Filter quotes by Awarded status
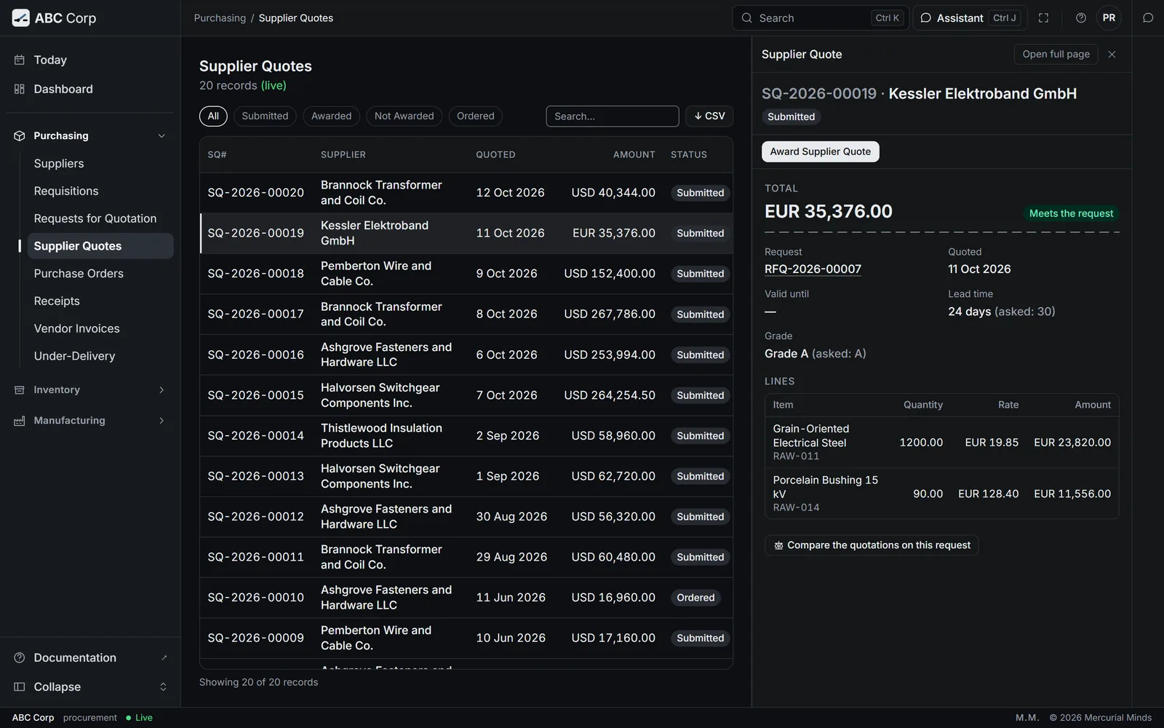This screenshot has width=1164, height=728. (x=331, y=116)
